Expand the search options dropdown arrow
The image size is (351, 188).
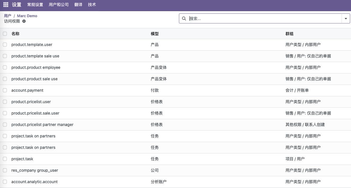pyautogui.click(x=346, y=19)
